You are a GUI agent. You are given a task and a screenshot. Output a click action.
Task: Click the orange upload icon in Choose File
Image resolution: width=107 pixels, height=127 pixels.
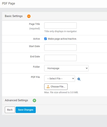(x=48, y=87)
